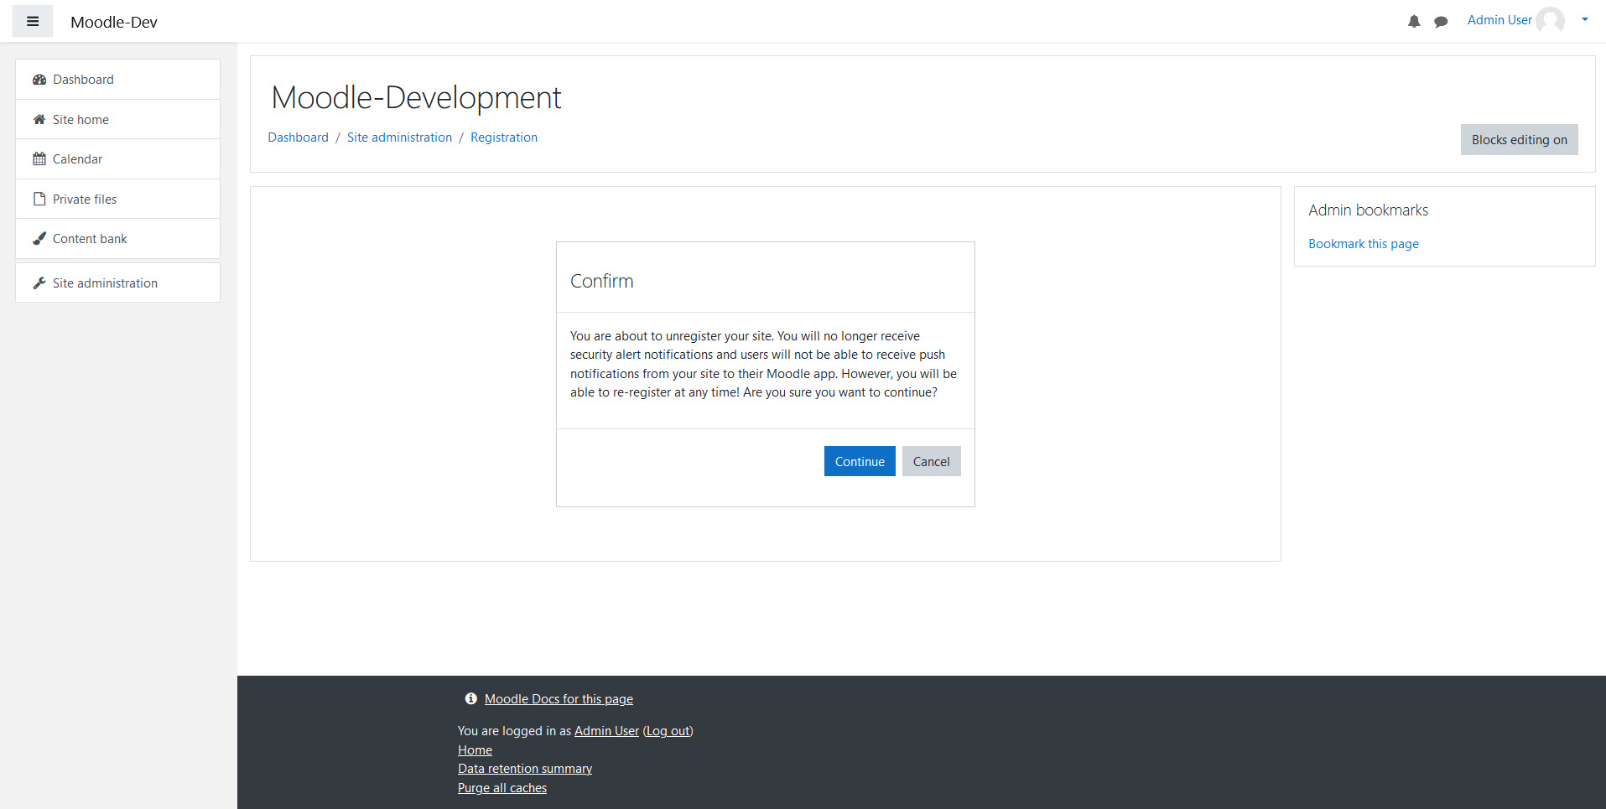Toggle the side navigation hamburger menu
Screen dimensions: 1606x809
[33, 21]
